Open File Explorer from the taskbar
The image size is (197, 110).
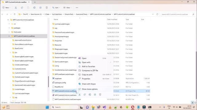pyautogui.click(x=93, y=107)
